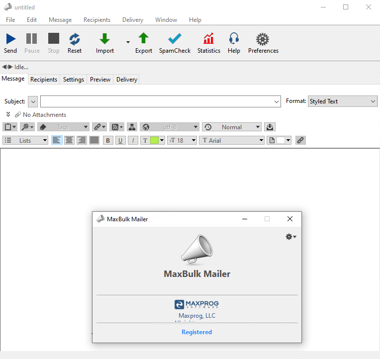The height and width of the screenshot is (359, 380).
Task: Switch to the Settings tab
Action: pyautogui.click(x=74, y=80)
